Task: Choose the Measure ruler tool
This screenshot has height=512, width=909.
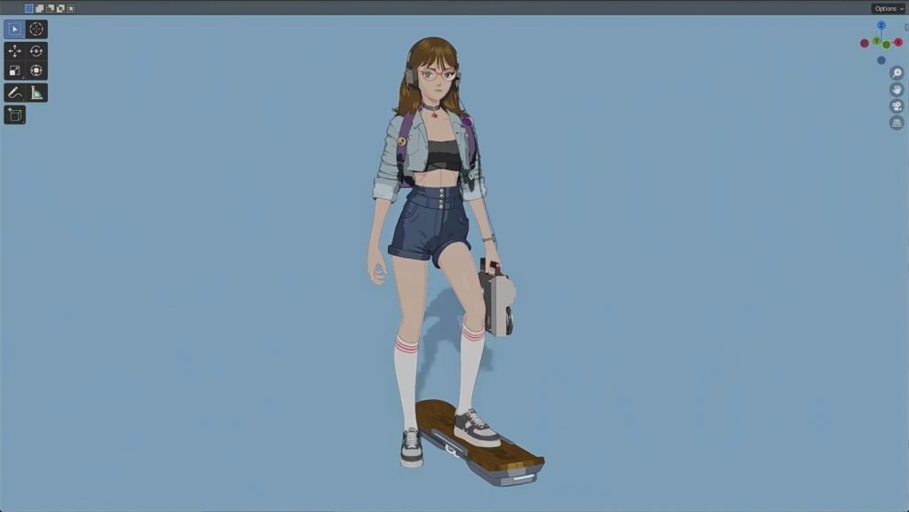Action: 36,92
